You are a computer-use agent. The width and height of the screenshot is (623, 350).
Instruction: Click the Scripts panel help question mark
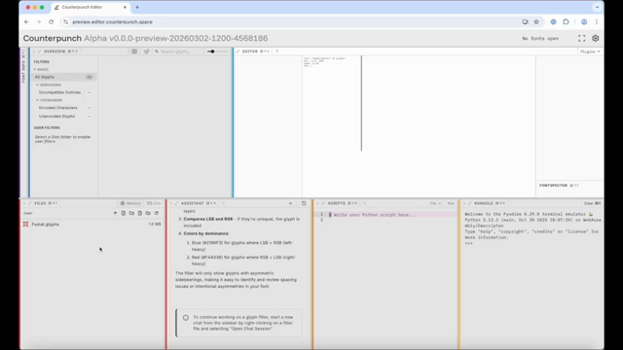coord(364,203)
